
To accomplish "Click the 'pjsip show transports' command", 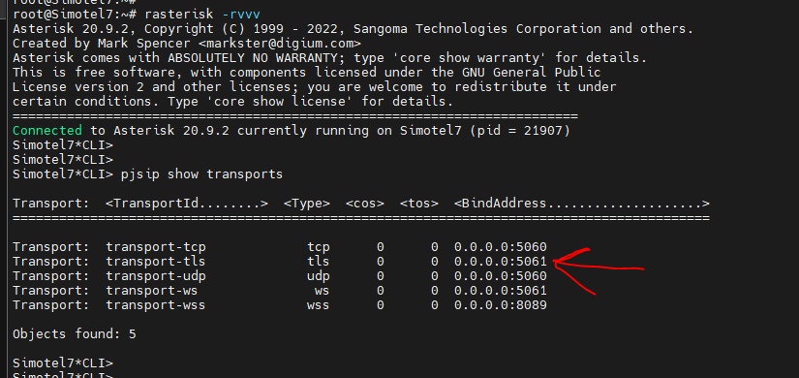I will click(x=201, y=174).
